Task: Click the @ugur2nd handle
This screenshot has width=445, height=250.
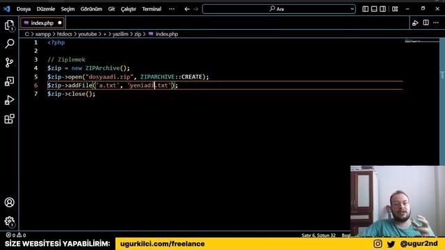Action: 419,244
